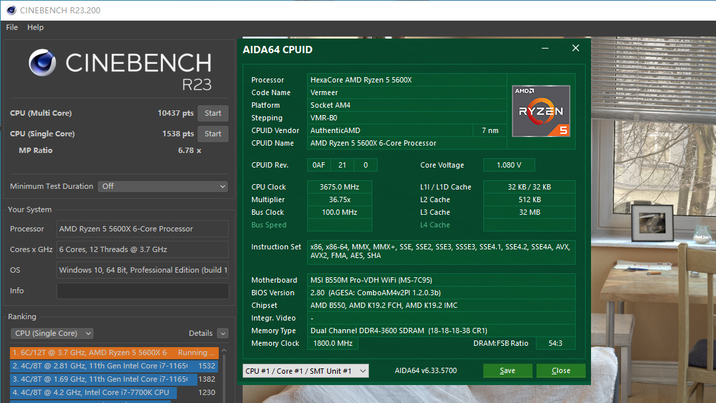Click the 1.080 V core voltage value

point(509,166)
